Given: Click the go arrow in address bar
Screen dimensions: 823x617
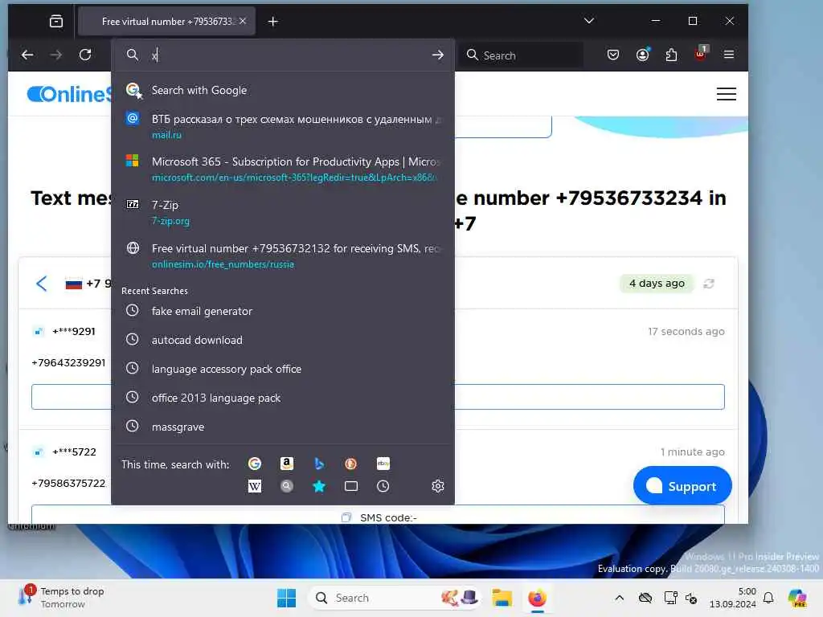Looking at the screenshot, I should (438, 55).
